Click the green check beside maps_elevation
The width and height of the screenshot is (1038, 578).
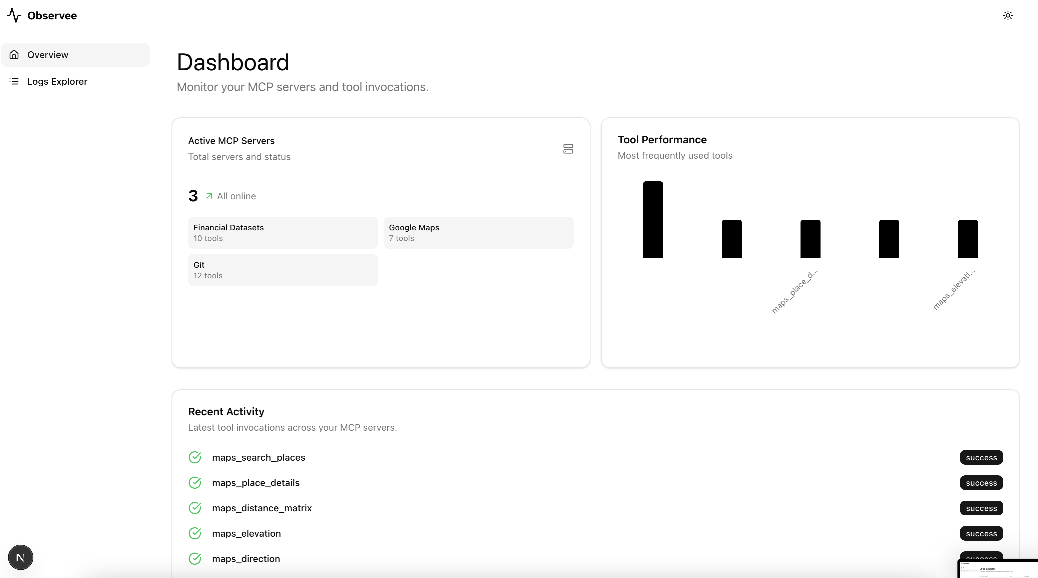[x=195, y=533]
